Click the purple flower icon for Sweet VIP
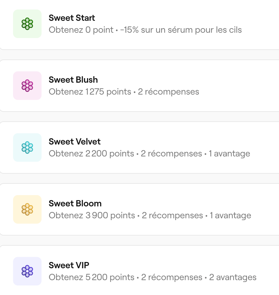 coord(27,271)
